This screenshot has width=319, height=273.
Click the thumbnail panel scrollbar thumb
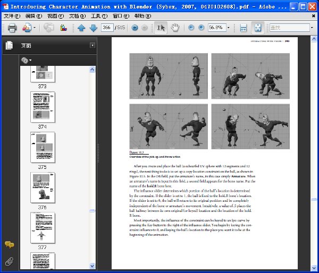click(x=93, y=211)
